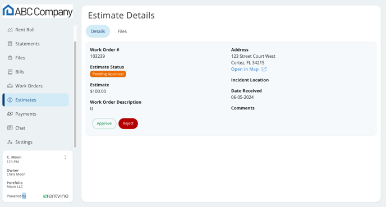Image resolution: width=386 pixels, height=207 pixels.
Task: Reject the estimate
Action: [128, 123]
